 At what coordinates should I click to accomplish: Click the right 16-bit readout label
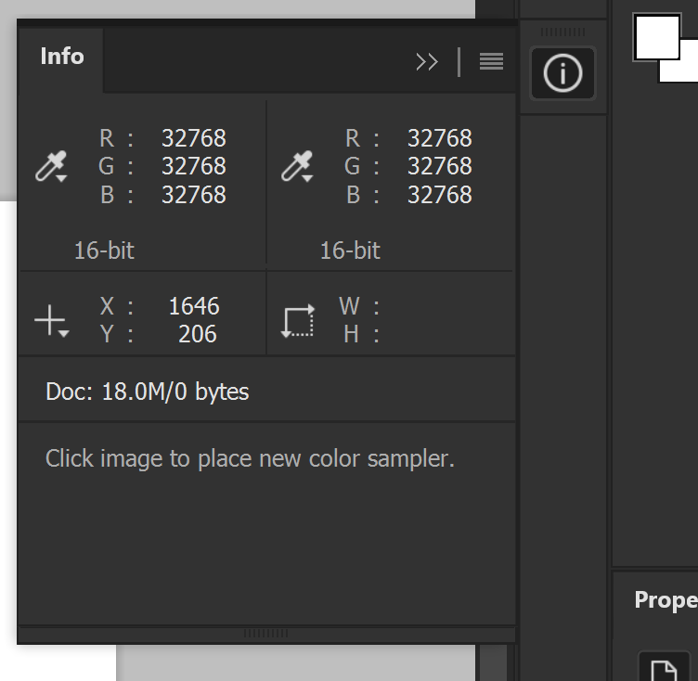(x=350, y=251)
